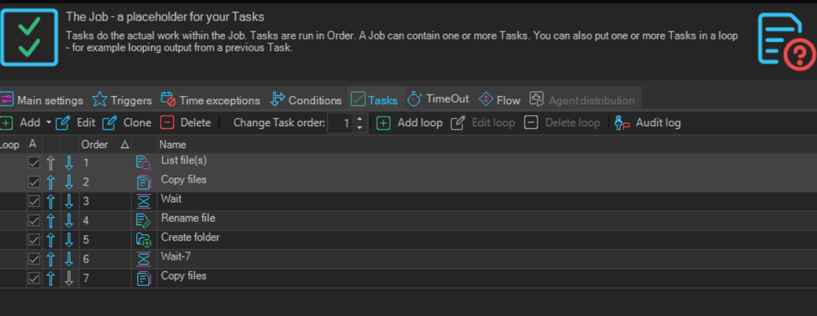Open the Main settings tab
817x316 pixels.
pyautogui.click(x=42, y=100)
